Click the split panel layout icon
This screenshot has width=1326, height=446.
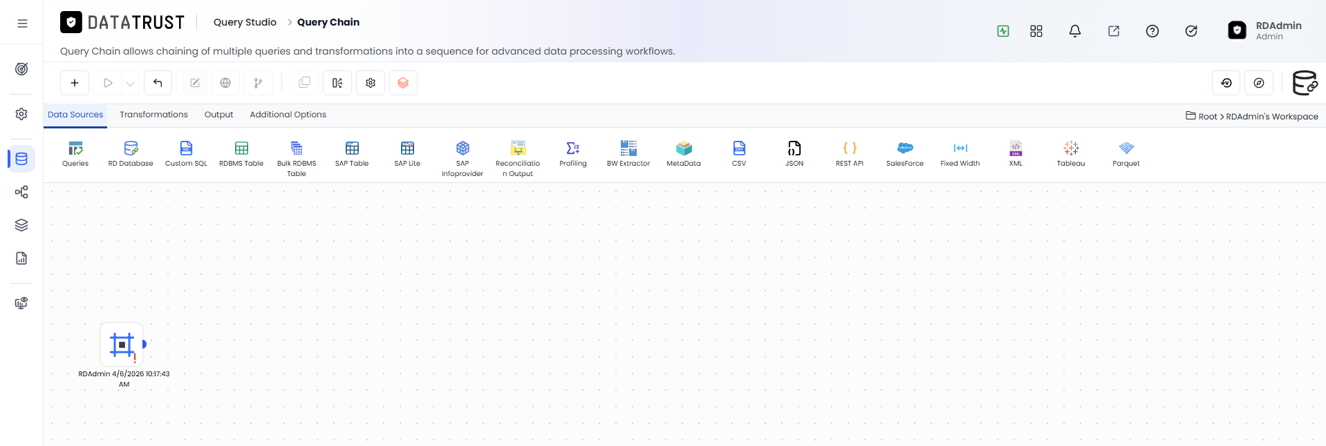[337, 83]
